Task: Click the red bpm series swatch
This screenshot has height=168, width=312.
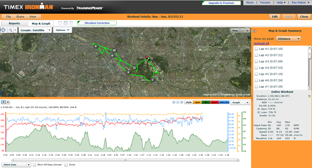Action: click(214, 102)
